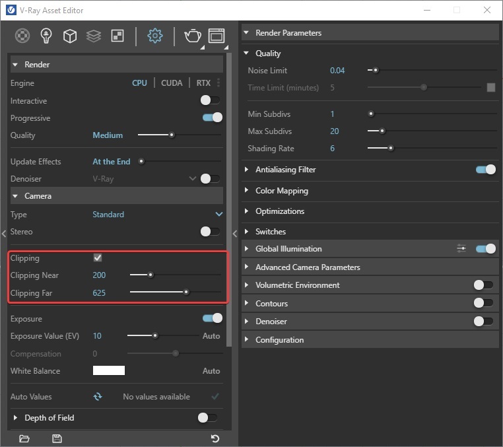Open the Materials category icon
Image resolution: width=503 pixels, height=447 pixels.
[22, 36]
